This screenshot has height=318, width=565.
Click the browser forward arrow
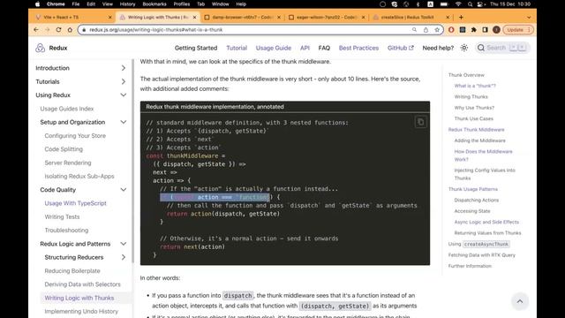(x=47, y=29)
